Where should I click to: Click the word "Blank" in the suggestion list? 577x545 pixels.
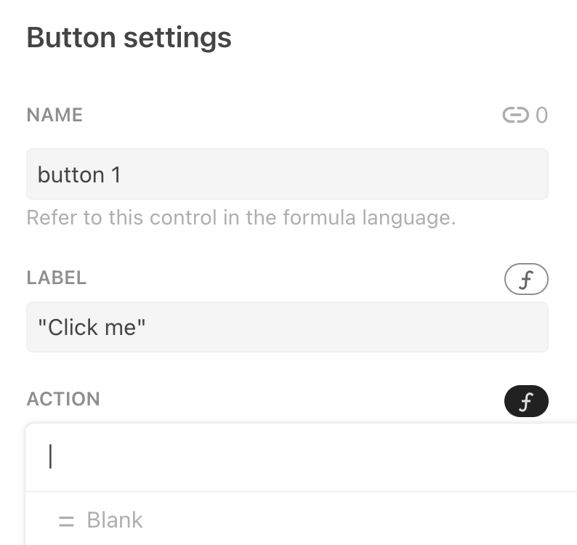pyautogui.click(x=115, y=520)
